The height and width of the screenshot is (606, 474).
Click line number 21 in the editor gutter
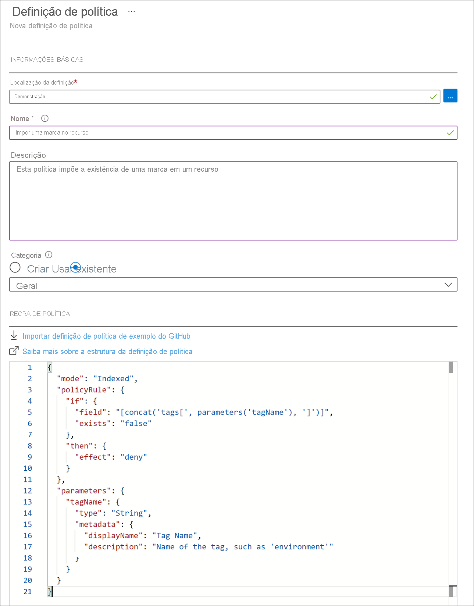(x=28, y=592)
